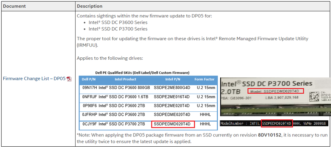Click the red-boxed Model number on the label photo
The width and height of the screenshot is (331, 147).
pos(275,91)
